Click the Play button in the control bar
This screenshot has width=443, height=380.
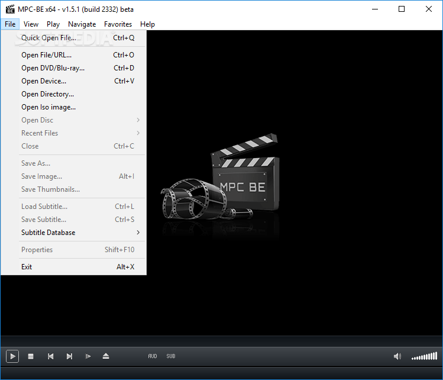tap(12, 356)
